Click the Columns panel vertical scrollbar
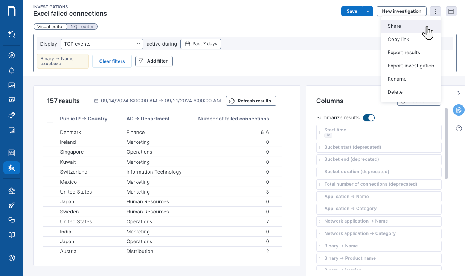The image size is (465, 276). pyautogui.click(x=447, y=143)
